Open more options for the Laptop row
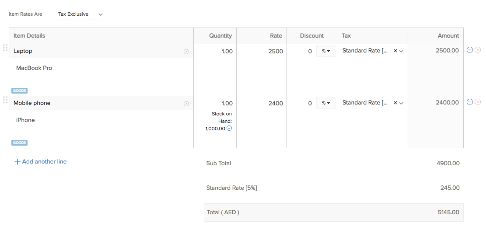 click(470, 50)
